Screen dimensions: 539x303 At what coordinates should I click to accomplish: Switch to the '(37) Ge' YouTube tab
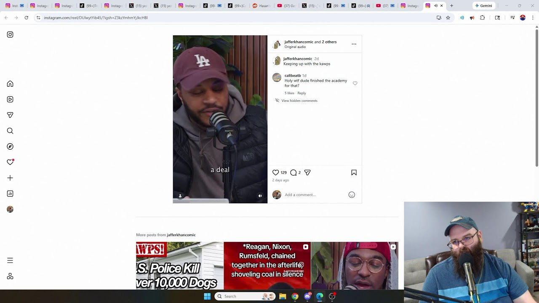286,6
